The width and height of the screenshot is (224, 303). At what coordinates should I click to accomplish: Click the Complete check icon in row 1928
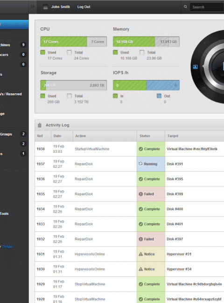[x=141, y=299]
